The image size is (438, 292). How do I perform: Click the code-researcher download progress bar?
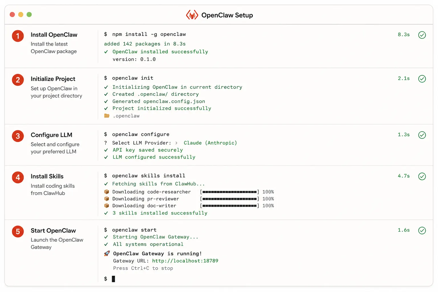pos(230,192)
